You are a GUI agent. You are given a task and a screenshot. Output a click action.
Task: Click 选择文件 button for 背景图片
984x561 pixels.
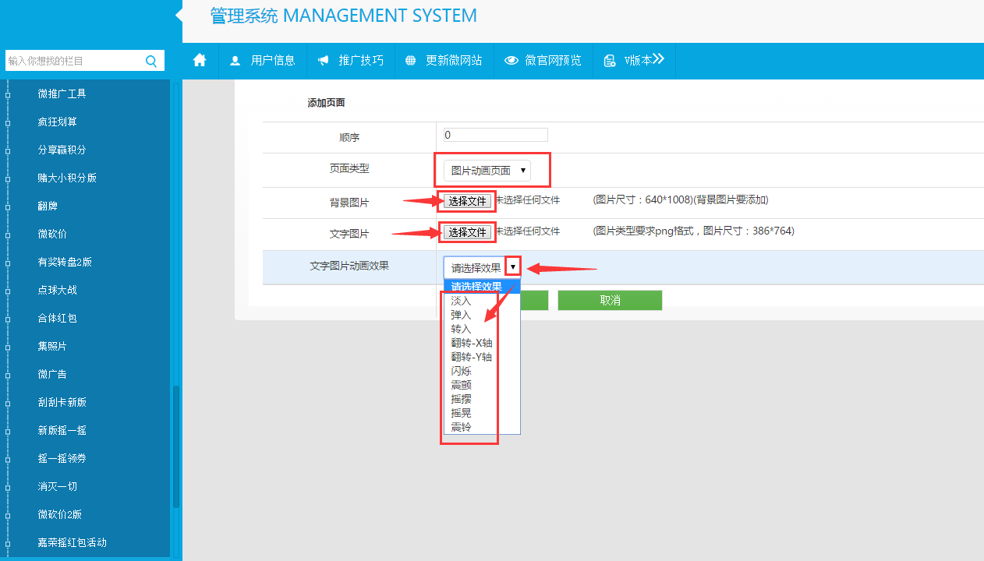pos(468,201)
